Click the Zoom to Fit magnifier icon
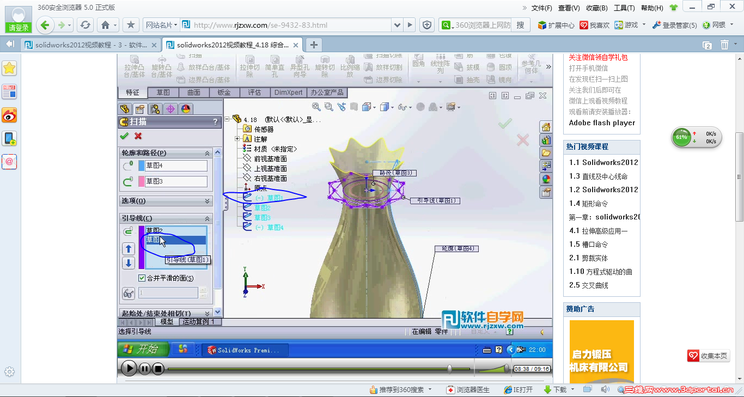Screen dimensions: 744x397 point(316,107)
